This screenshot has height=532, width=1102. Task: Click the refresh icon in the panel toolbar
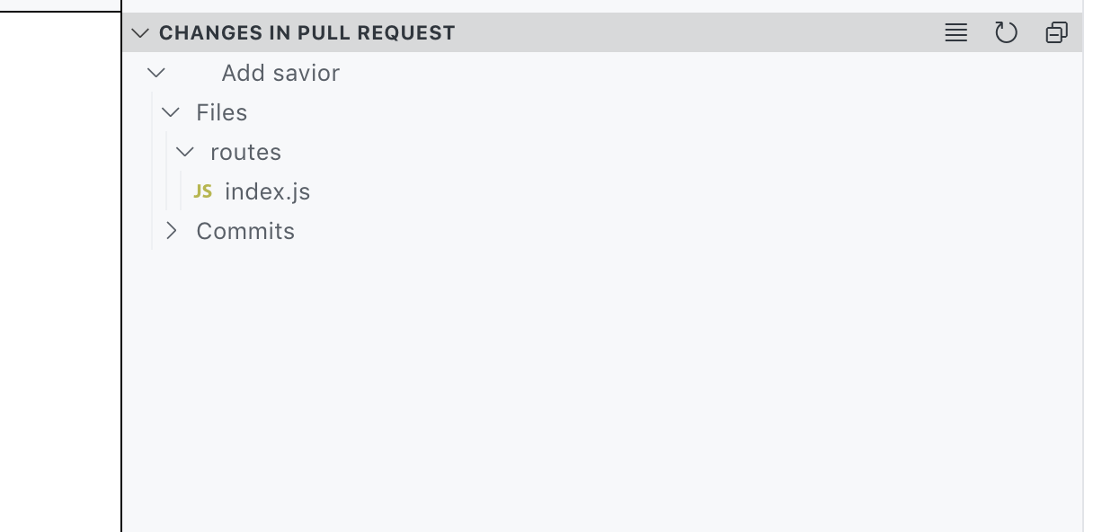point(1006,32)
